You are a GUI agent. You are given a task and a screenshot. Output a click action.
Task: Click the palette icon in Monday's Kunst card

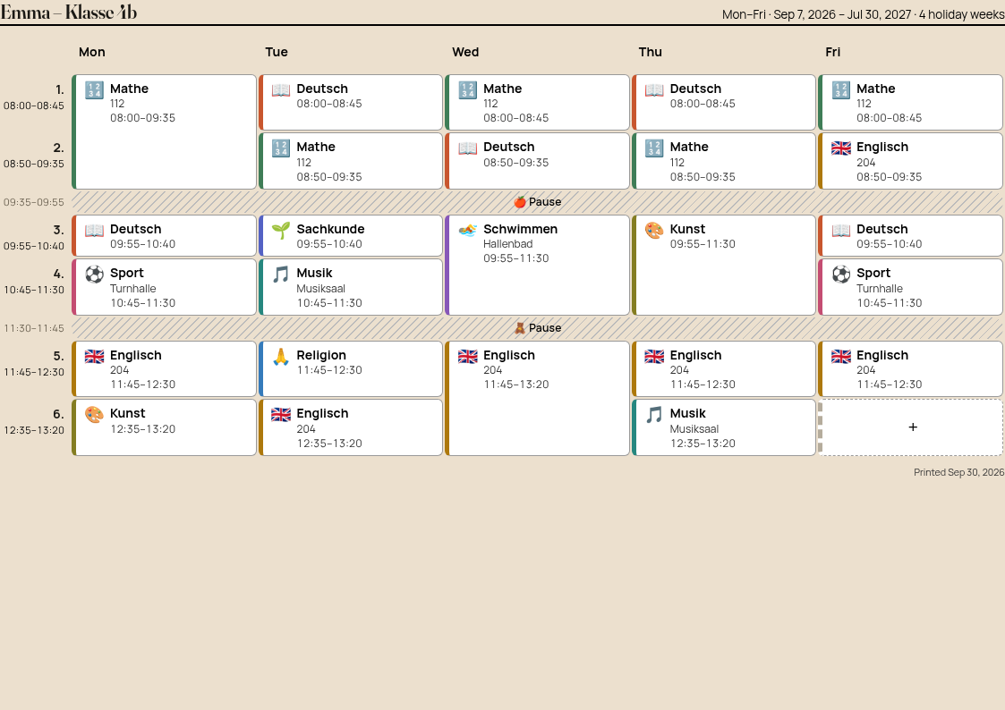94,415
